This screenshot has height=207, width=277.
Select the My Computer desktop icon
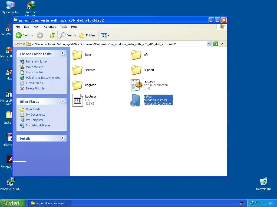(10, 7)
